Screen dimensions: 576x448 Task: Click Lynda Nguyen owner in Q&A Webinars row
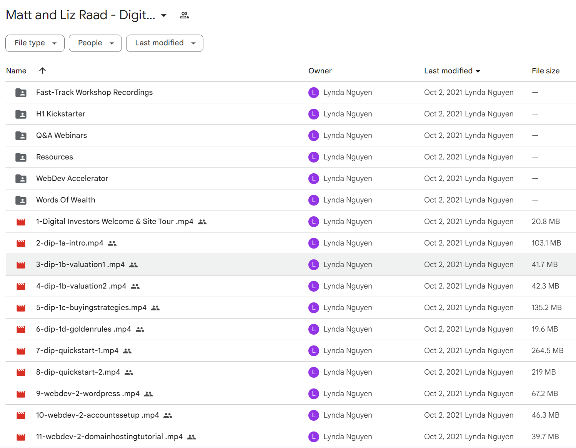coord(348,135)
